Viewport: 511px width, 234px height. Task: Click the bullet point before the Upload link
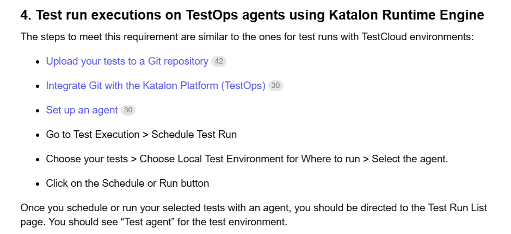pos(38,62)
